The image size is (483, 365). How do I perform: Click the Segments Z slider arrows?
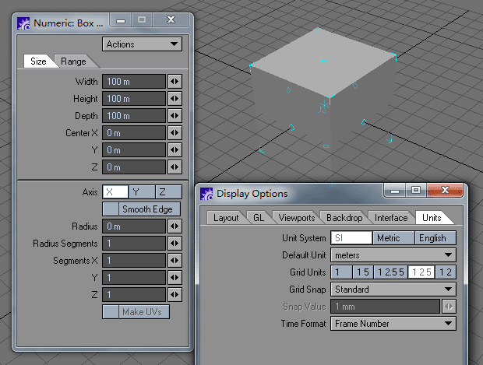click(175, 295)
